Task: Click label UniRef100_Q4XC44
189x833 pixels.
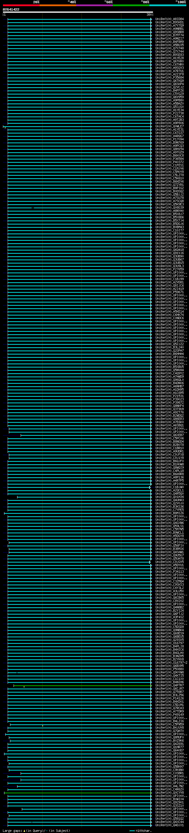Action: (x=170, y=822)
